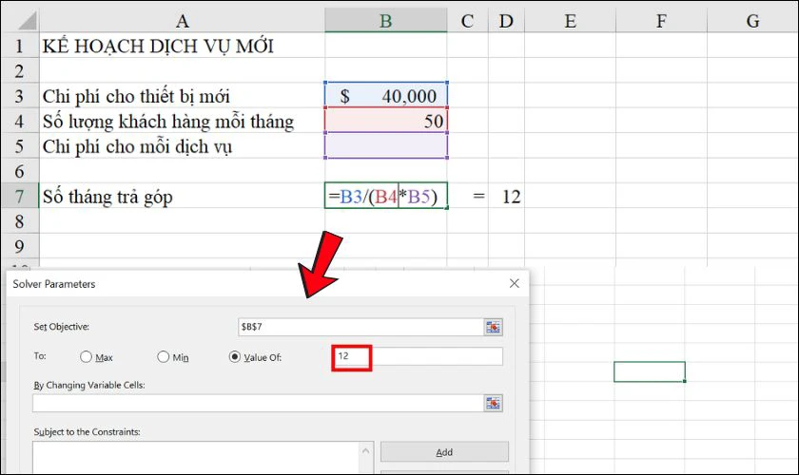Viewport: 799px width, 475px height.
Task: Select row 6 header
Action: pyautogui.click(x=20, y=171)
